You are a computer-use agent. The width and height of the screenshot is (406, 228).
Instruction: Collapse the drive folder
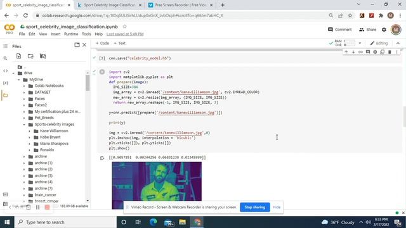coord(13,73)
